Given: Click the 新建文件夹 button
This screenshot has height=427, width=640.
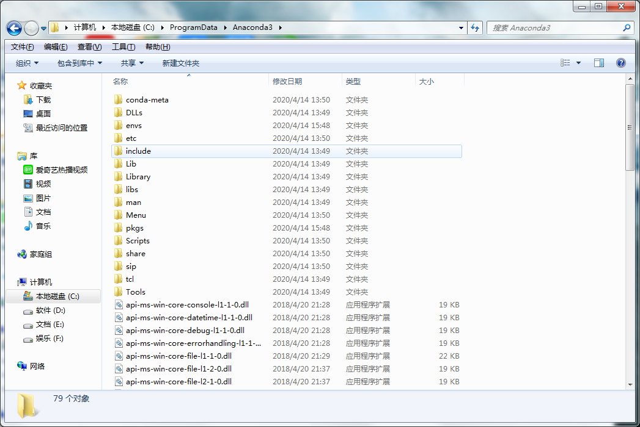Looking at the screenshot, I should [181, 63].
